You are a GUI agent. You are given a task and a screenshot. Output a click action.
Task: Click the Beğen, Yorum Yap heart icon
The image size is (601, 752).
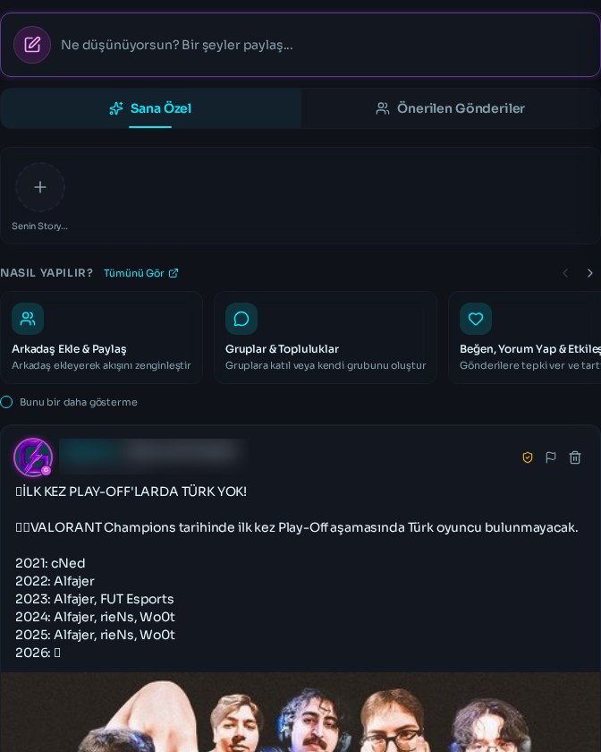476,319
